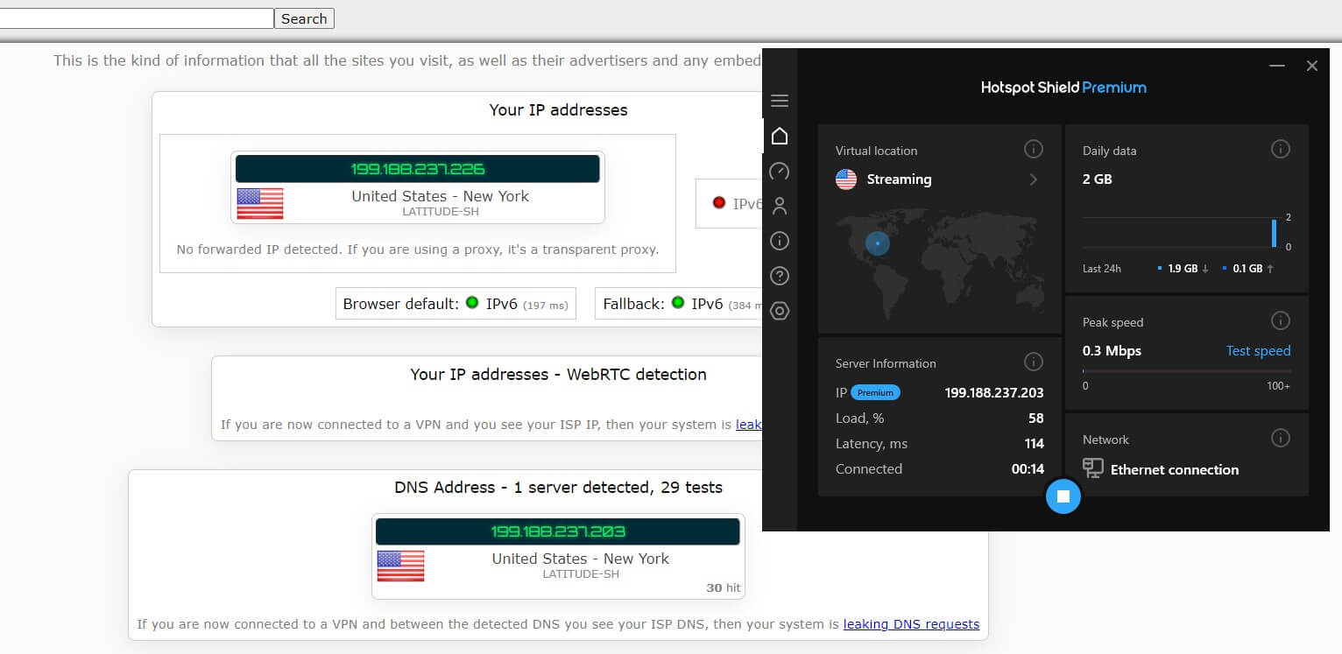
Task: Click the server IP 199.188.237.203 value
Action: tap(994, 393)
